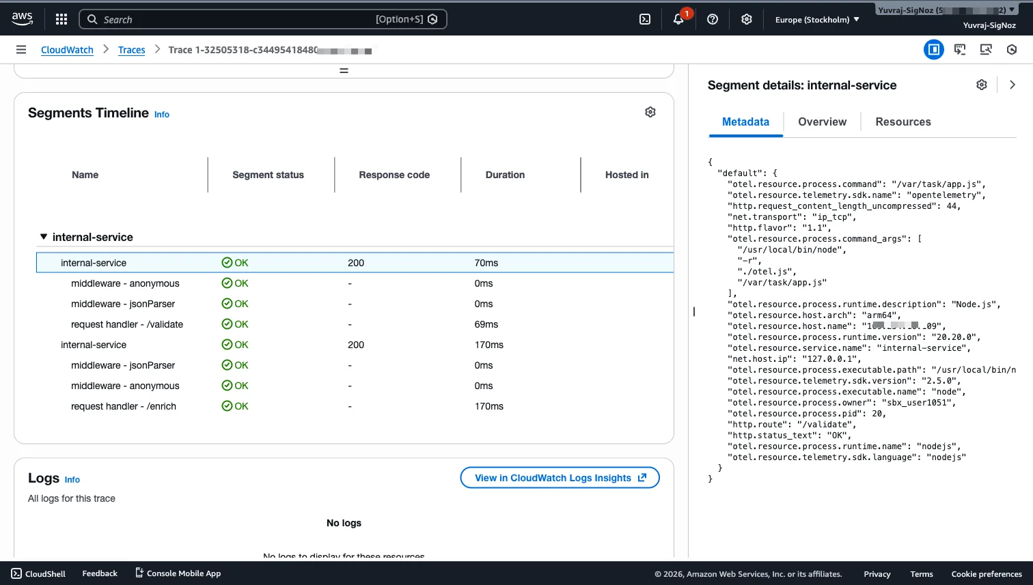Viewport: 1033px width, 585px height.
Task: Switch to the Overview tab
Action: 822,122
